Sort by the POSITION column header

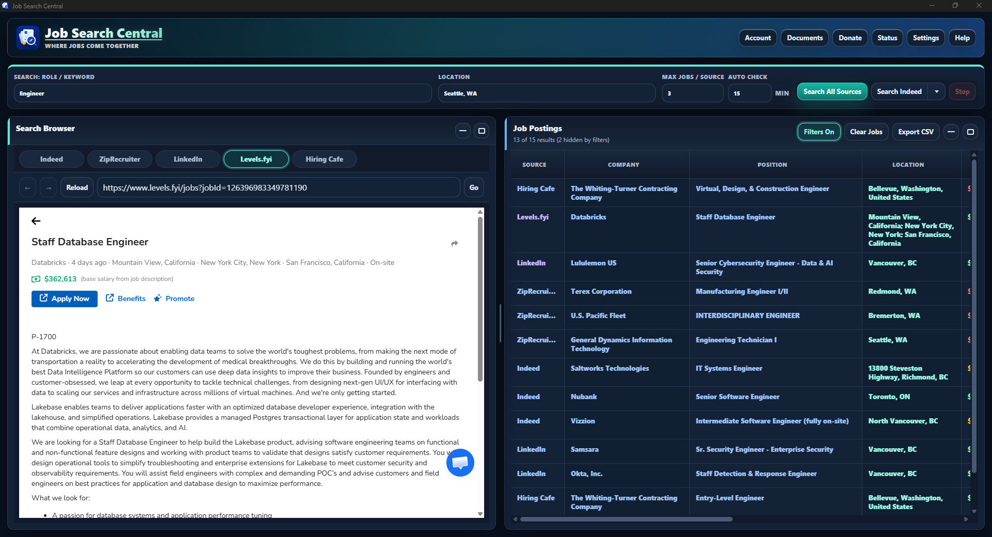coord(772,165)
